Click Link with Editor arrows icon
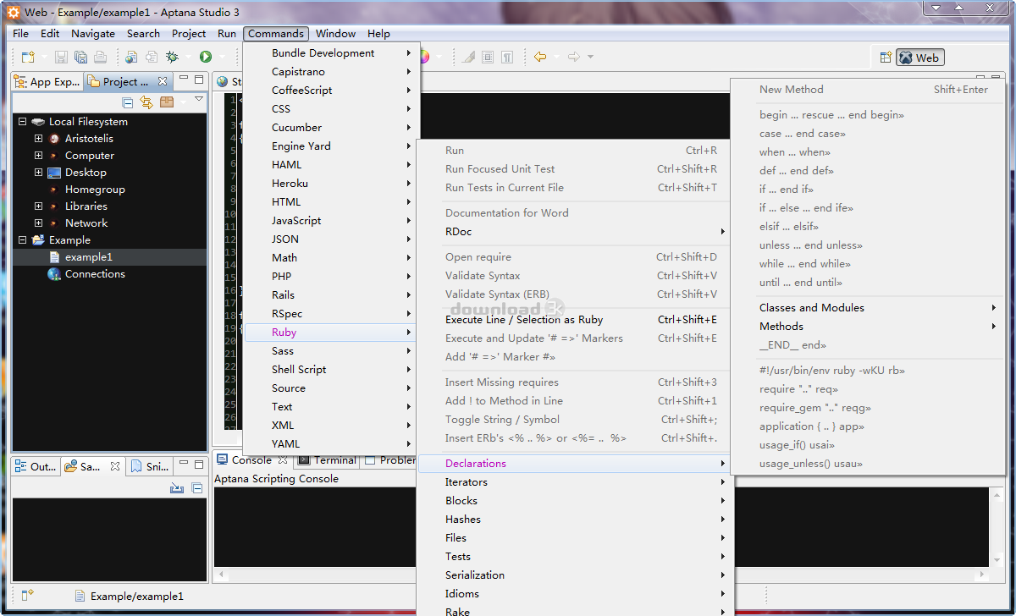This screenshot has width=1016, height=616. coord(146,102)
